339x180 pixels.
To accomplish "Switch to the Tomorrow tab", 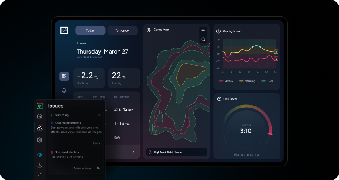I will point(123,30).
